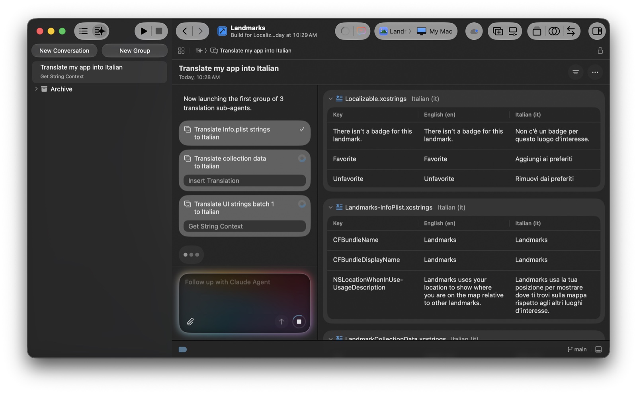The height and width of the screenshot is (394, 637).
Task: Show the project navigator list
Action: (x=83, y=31)
